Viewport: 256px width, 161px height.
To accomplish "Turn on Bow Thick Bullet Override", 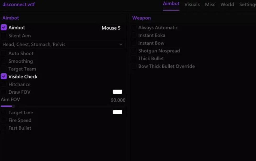I will click(134, 66).
